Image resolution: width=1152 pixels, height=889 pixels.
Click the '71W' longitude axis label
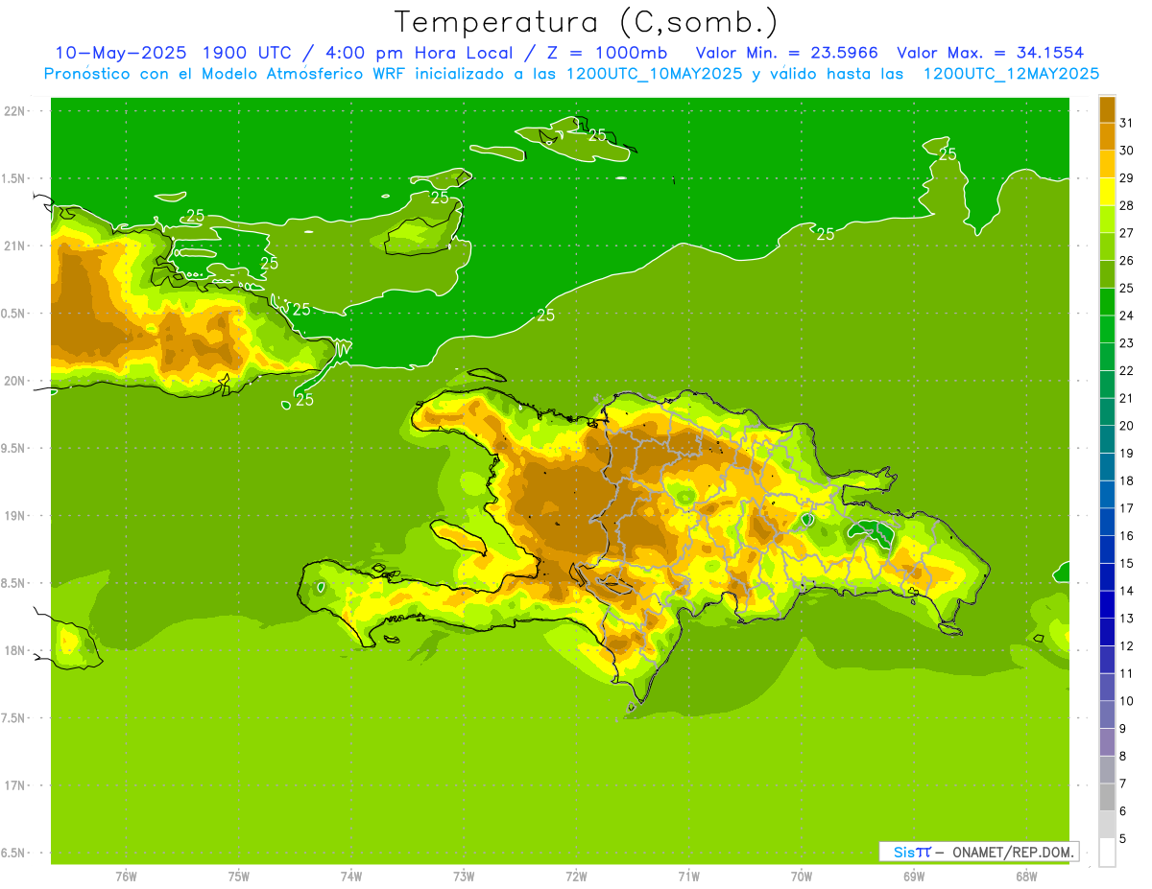(688, 877)
